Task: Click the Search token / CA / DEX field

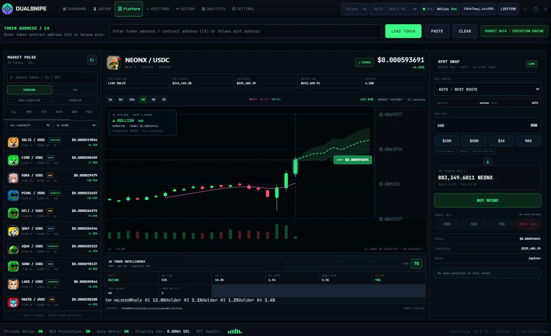Action: coord(52,77)
